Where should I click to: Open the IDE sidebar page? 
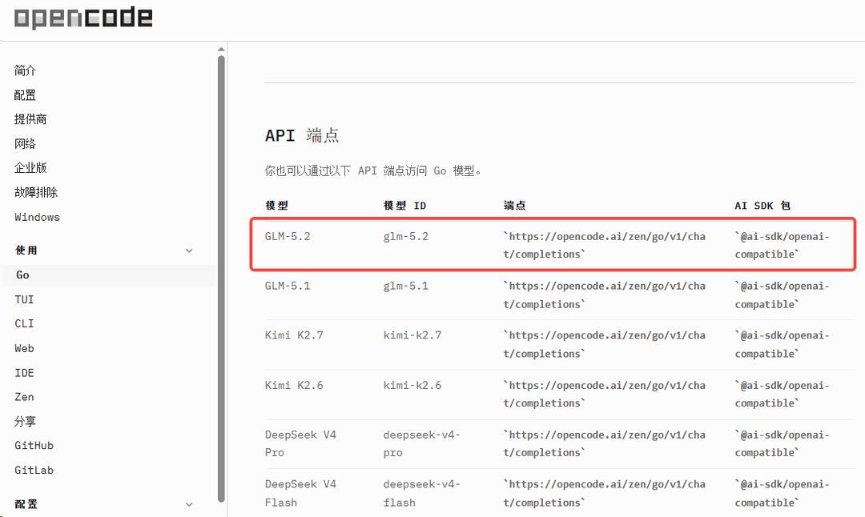pyautogui.click(x=24, y=373)
